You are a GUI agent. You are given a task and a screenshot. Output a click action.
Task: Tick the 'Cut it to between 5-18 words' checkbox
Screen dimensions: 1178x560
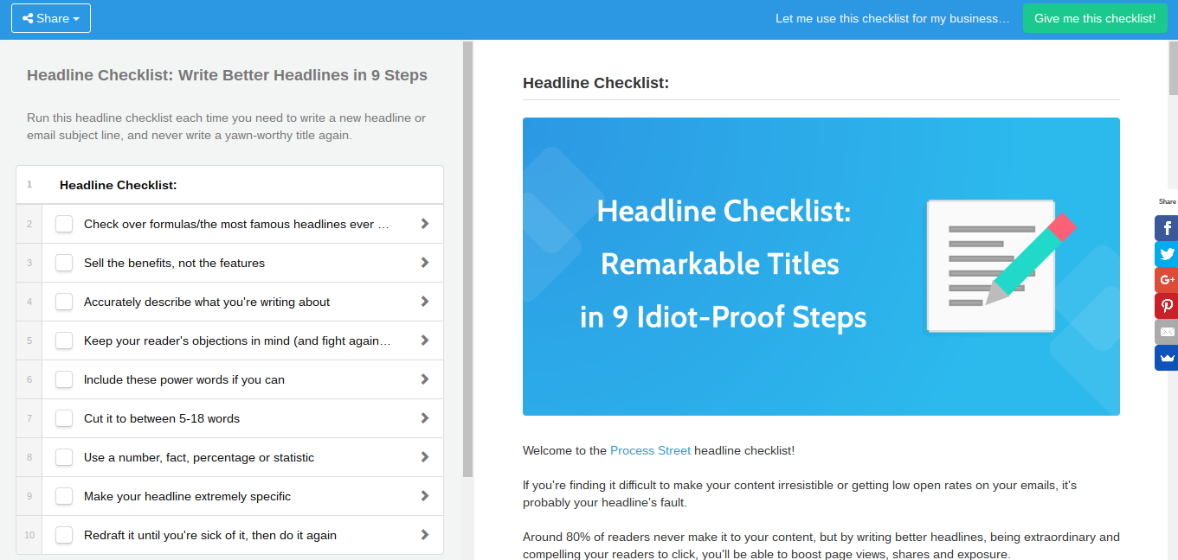[x=64, y=418]
